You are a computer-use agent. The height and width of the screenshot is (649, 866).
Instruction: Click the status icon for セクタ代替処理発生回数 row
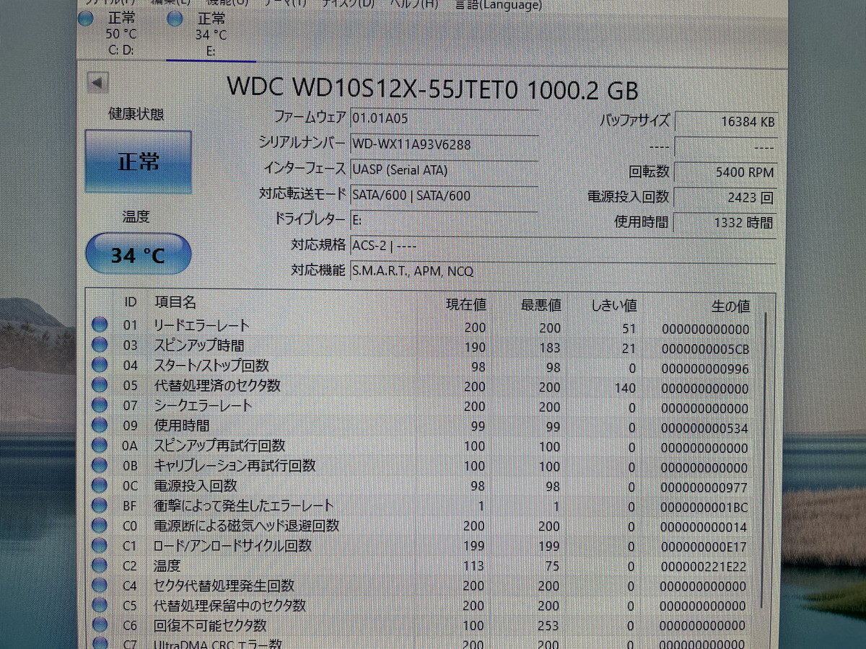[x=100, y=586]
